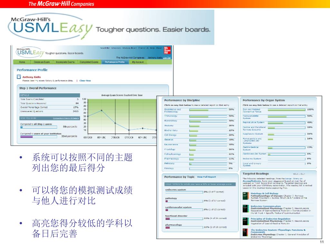
Task: Select the Performance Profile tab
Action: click(x=115, y=62)
